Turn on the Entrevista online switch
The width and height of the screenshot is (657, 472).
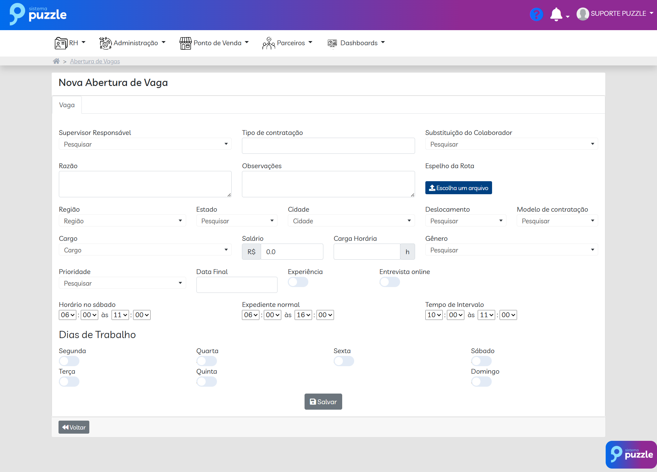coord(389,282)
